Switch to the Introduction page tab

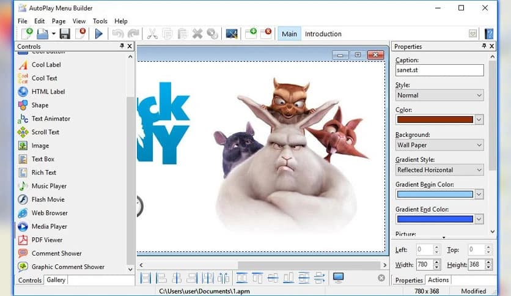point(323,34)
